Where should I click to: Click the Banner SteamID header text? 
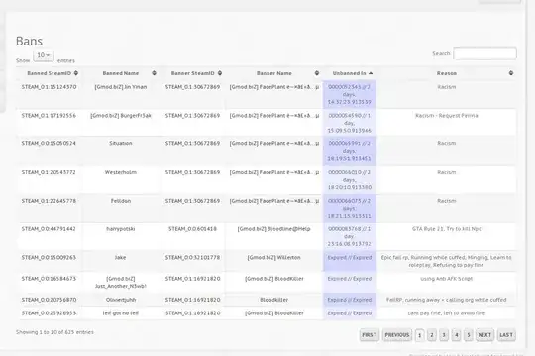(193, 73)
